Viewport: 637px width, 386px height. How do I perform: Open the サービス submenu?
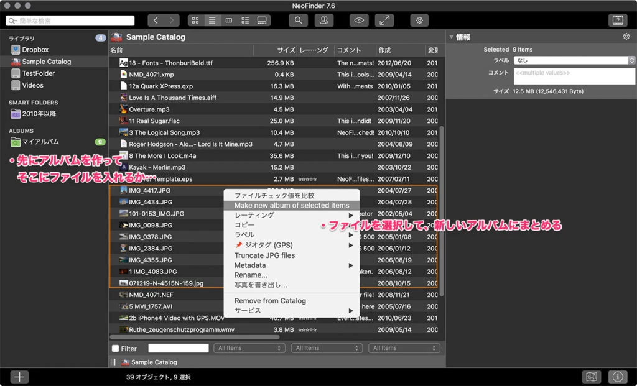tap(292, 311)
